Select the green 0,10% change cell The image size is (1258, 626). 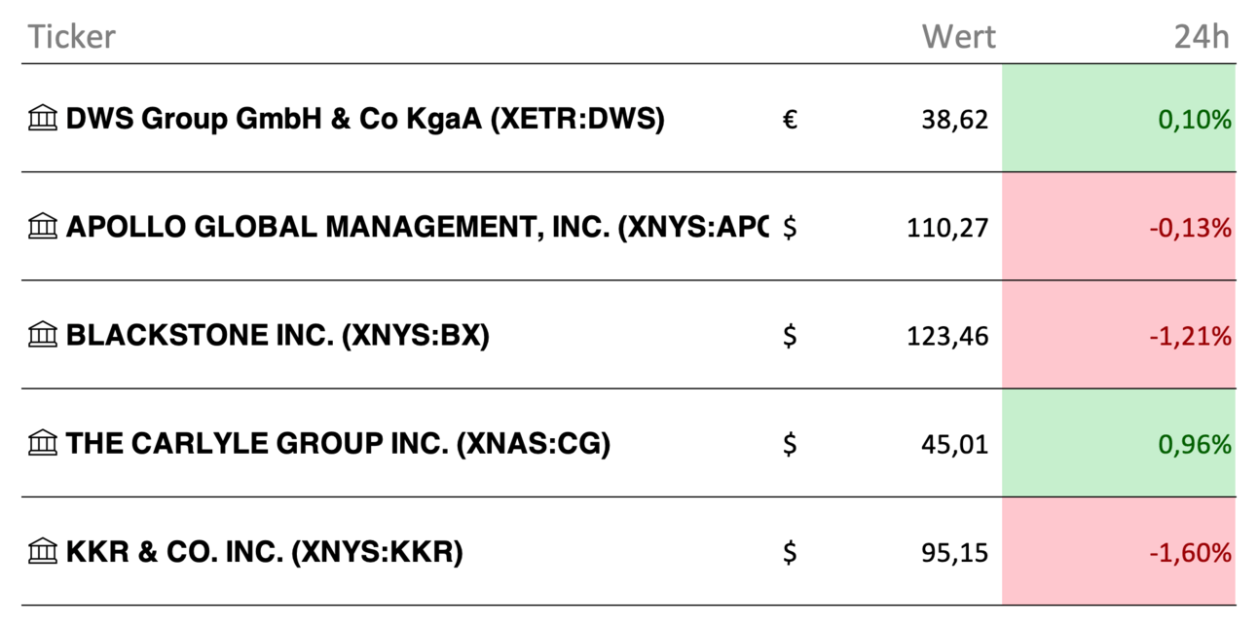coord(1119,118)
